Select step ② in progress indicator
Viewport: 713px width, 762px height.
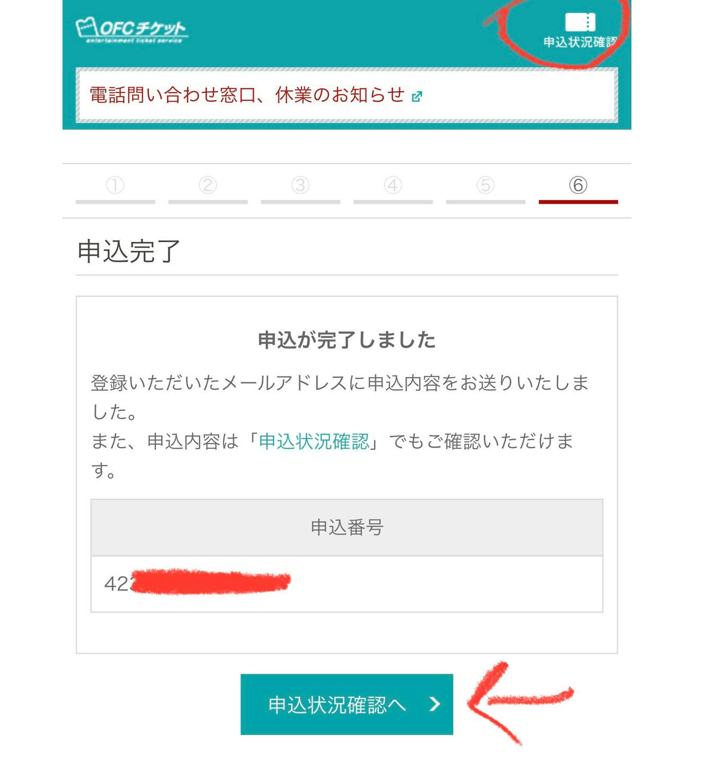click(208, 185)
